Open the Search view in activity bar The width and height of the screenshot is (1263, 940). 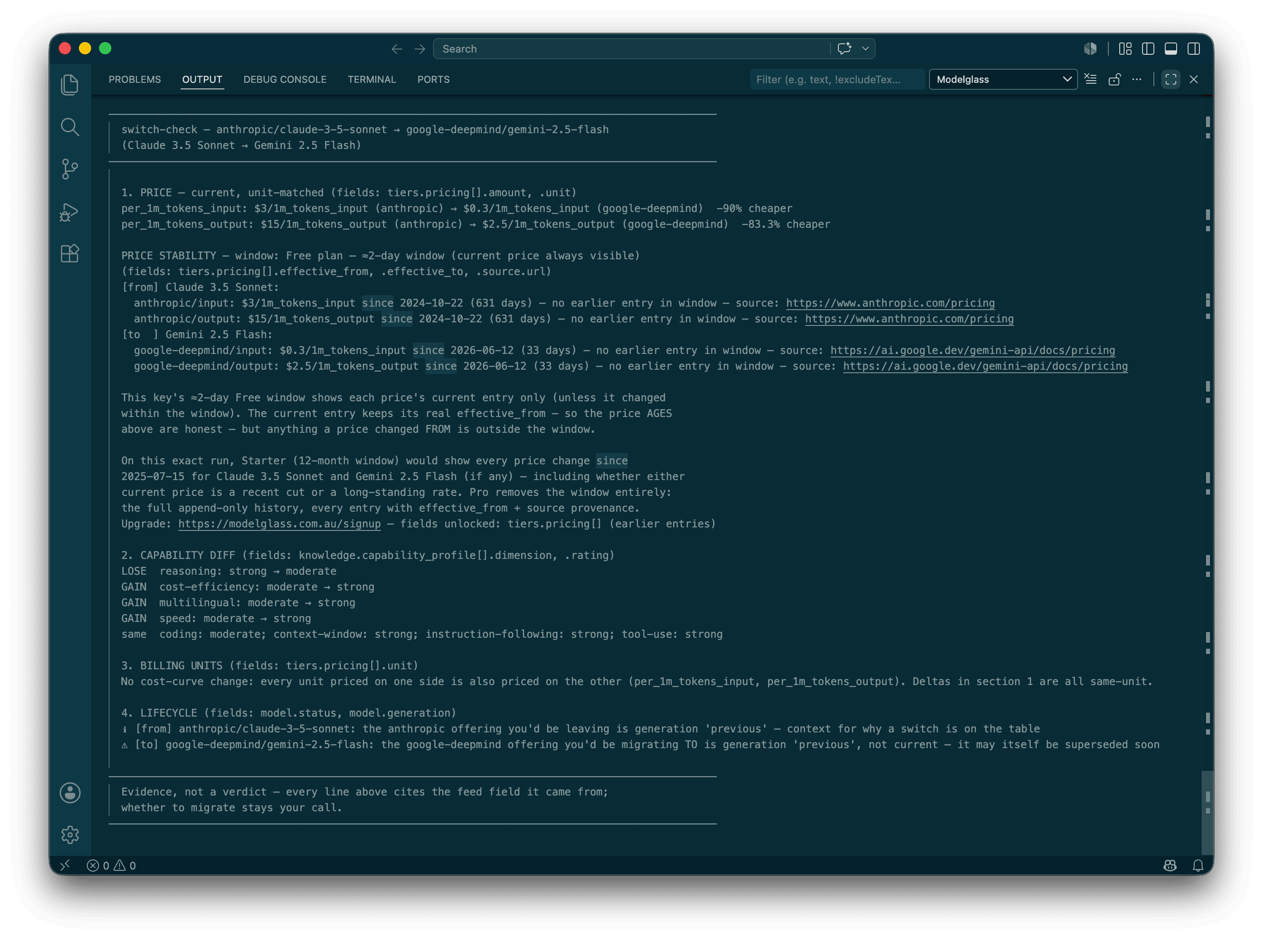pyautogui.click(x=69, y=127)
